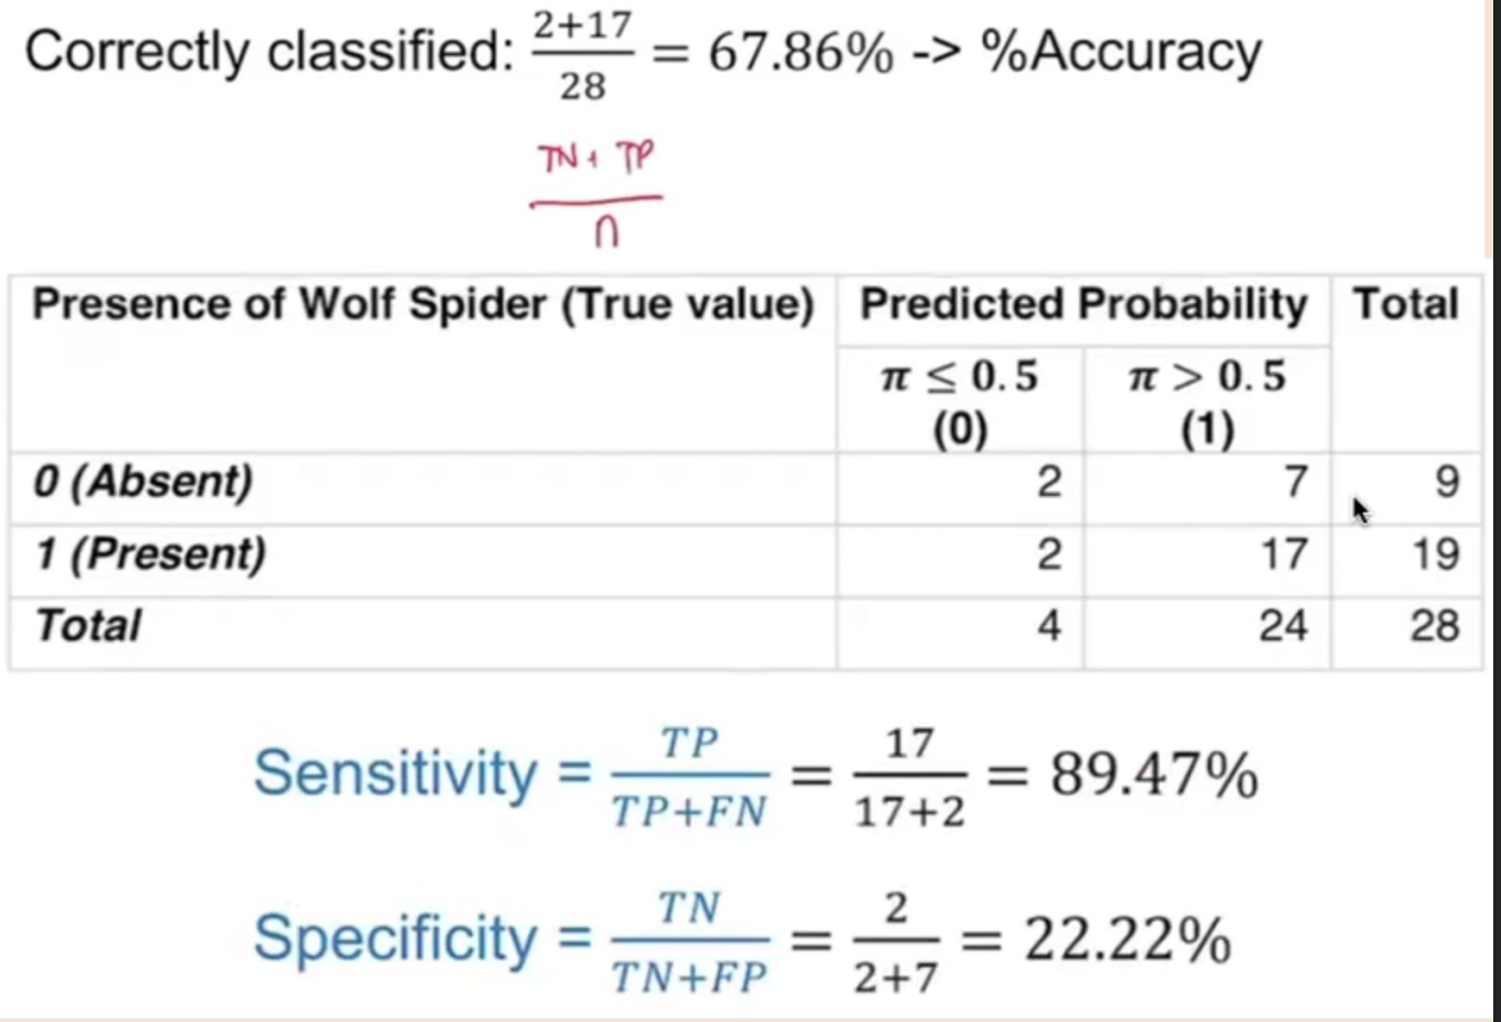This screenshot has height=1022, width=1501.
Task: Select the 22.22% specificity result
Action: click(x=1126, y=939)
